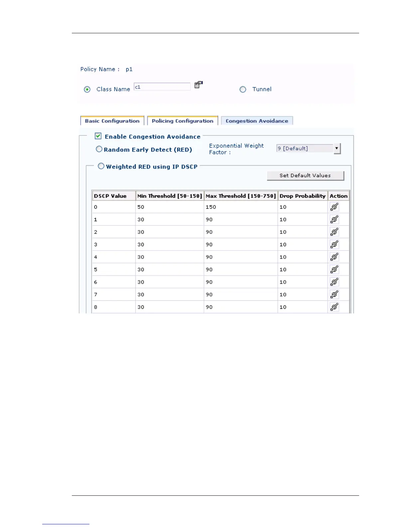This screenshot has height=527, width=407.
Task: Click the Drop Probability column header
Action: [x=303, y=196]
